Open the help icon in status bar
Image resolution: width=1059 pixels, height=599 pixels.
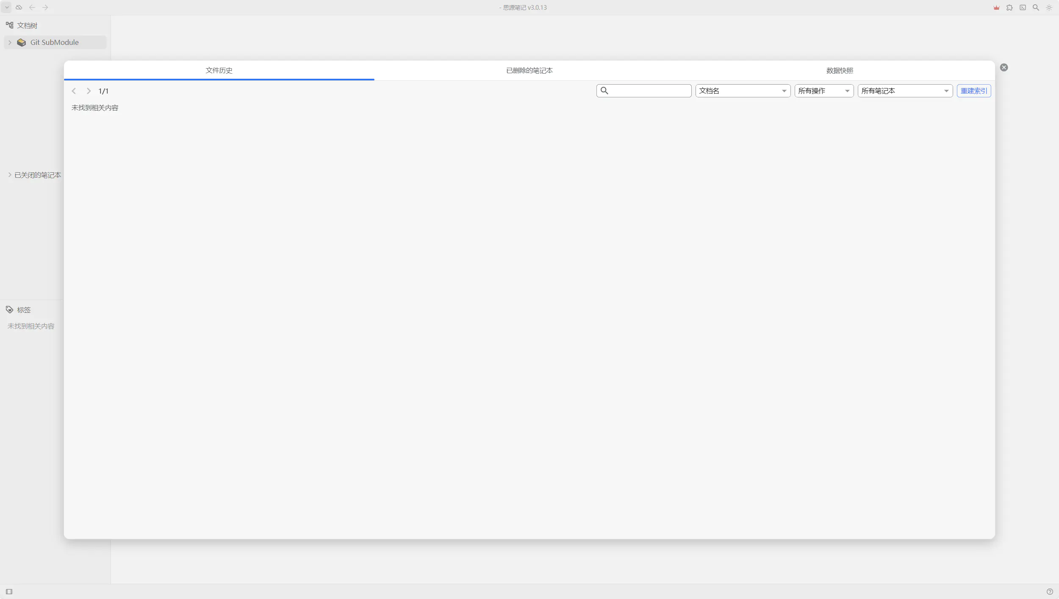click(x=1050, y=591)
